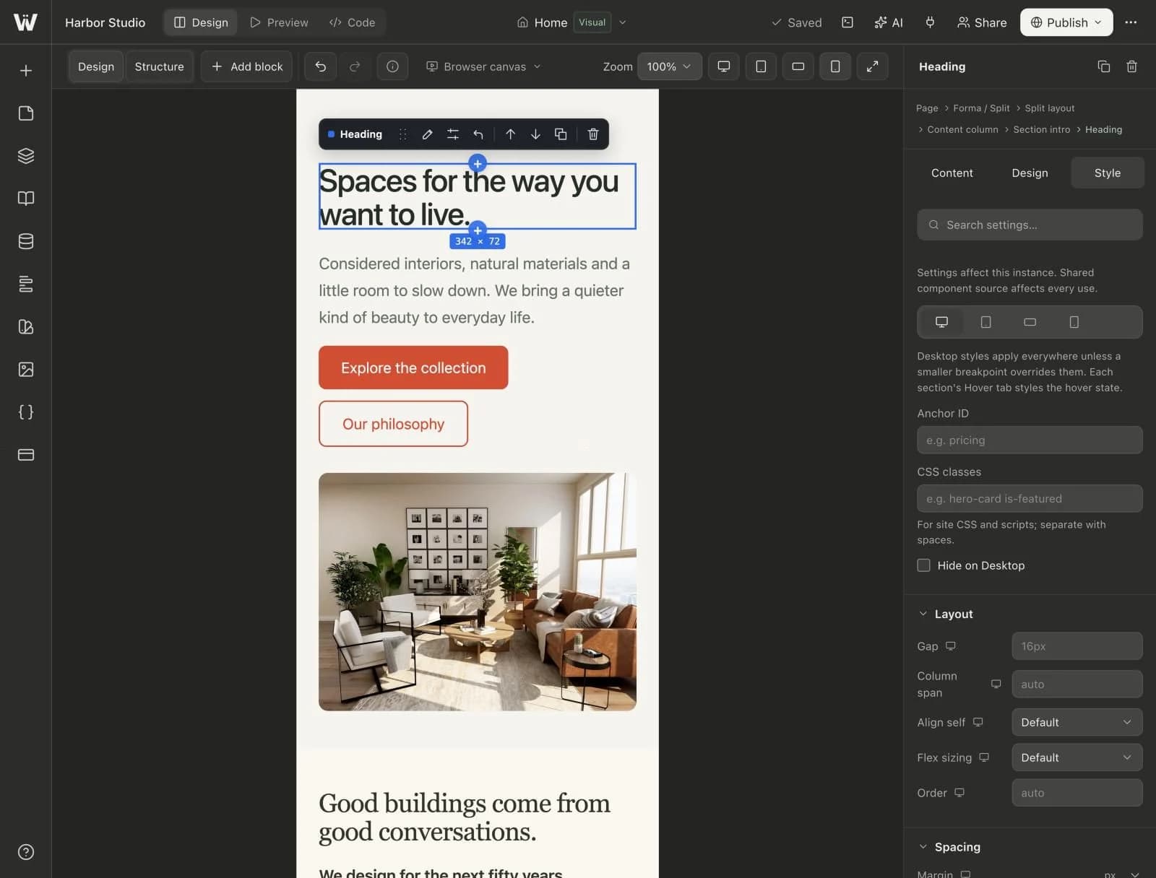Collapse the Layout section
The width and height of the screenshot is (1156, 878).
[946, 614]
